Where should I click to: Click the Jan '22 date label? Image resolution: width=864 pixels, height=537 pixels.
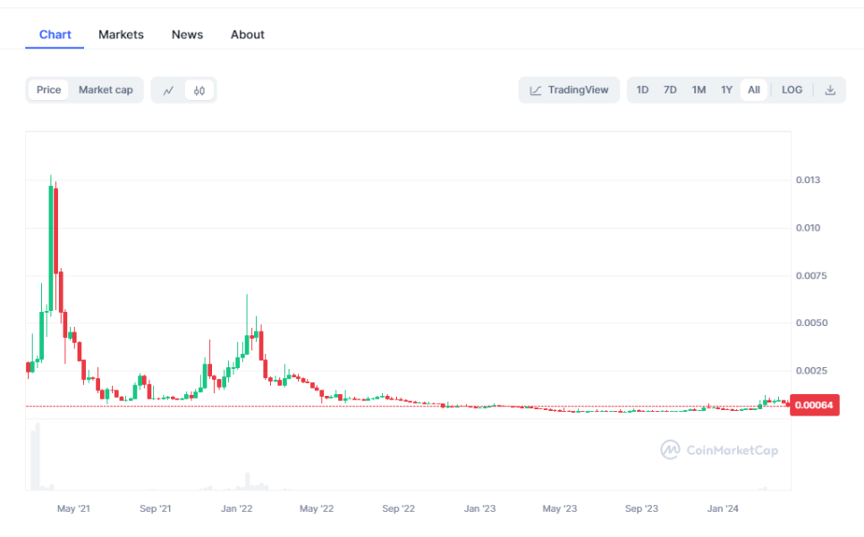click(236, 508)
